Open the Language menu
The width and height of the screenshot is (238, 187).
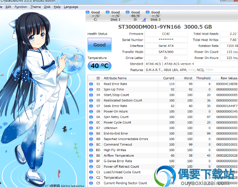coord(71,7)
